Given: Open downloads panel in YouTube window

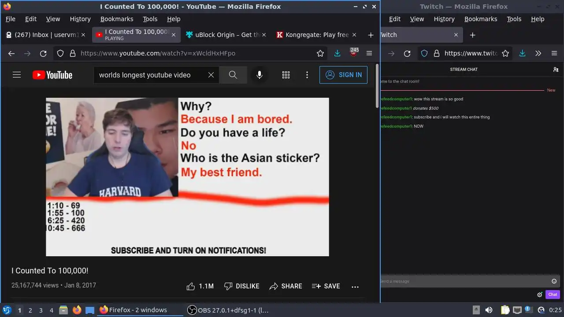Looking at the screenshot, I should click(x=337, y=53).
